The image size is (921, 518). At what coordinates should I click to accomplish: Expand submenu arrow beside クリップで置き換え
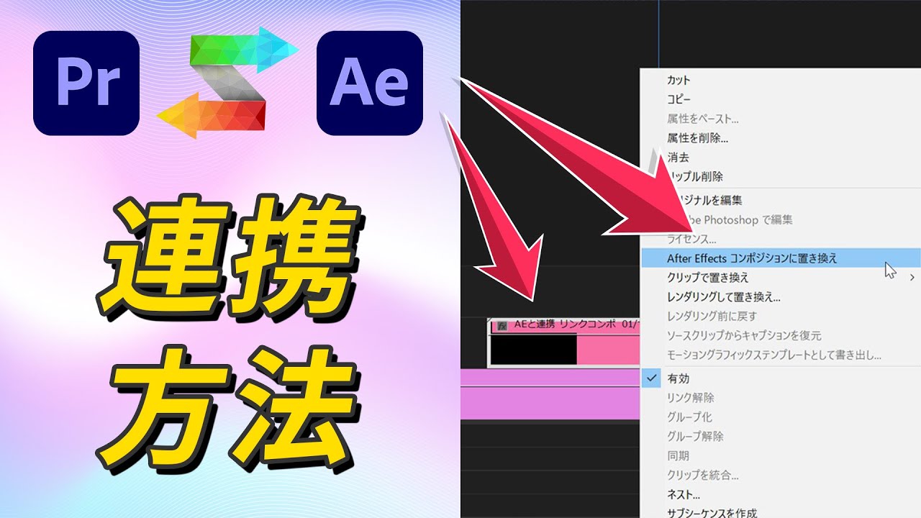click(912, 277)
